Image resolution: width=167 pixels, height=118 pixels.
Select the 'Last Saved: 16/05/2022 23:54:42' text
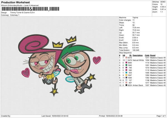click(55, 116)
